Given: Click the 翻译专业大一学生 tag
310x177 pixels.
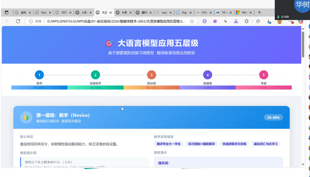Looking at the screenshot, I should click(168, 144).
